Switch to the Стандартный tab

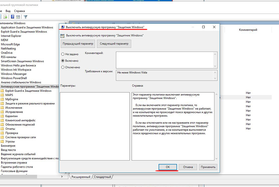(102, 177)
